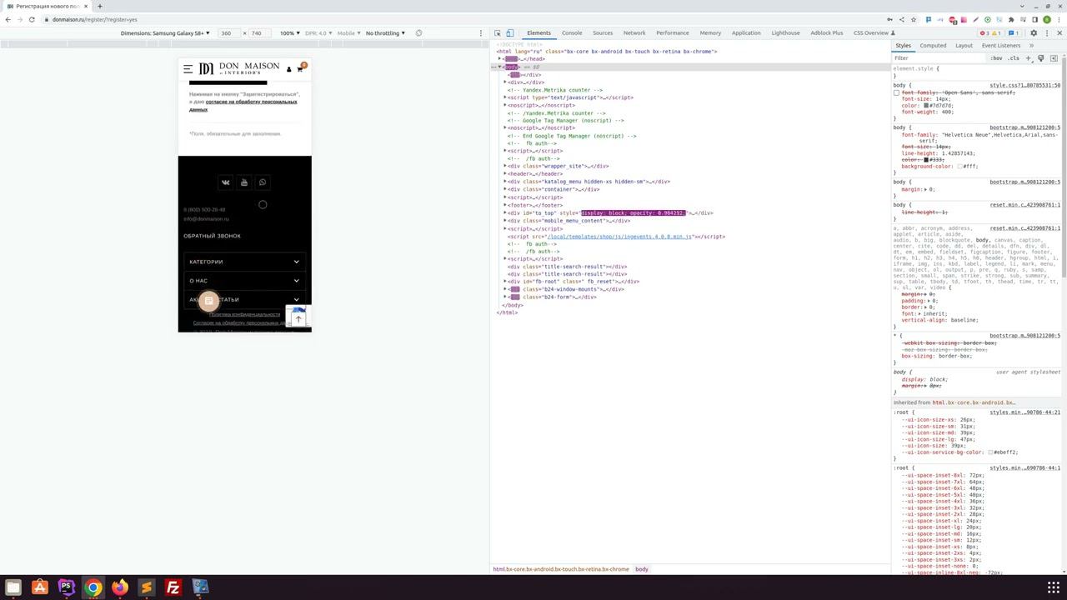Click the new style rule plus icon

1028,58
